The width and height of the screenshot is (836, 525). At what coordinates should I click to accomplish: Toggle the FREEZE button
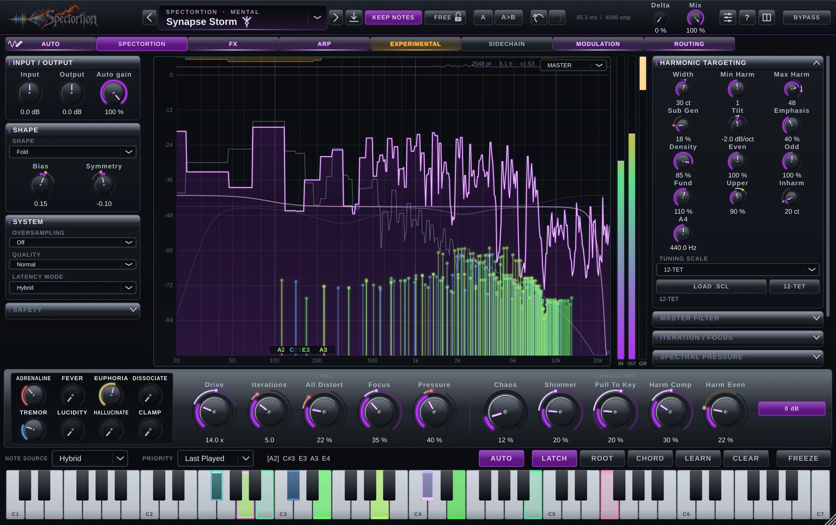pos(803,458)
